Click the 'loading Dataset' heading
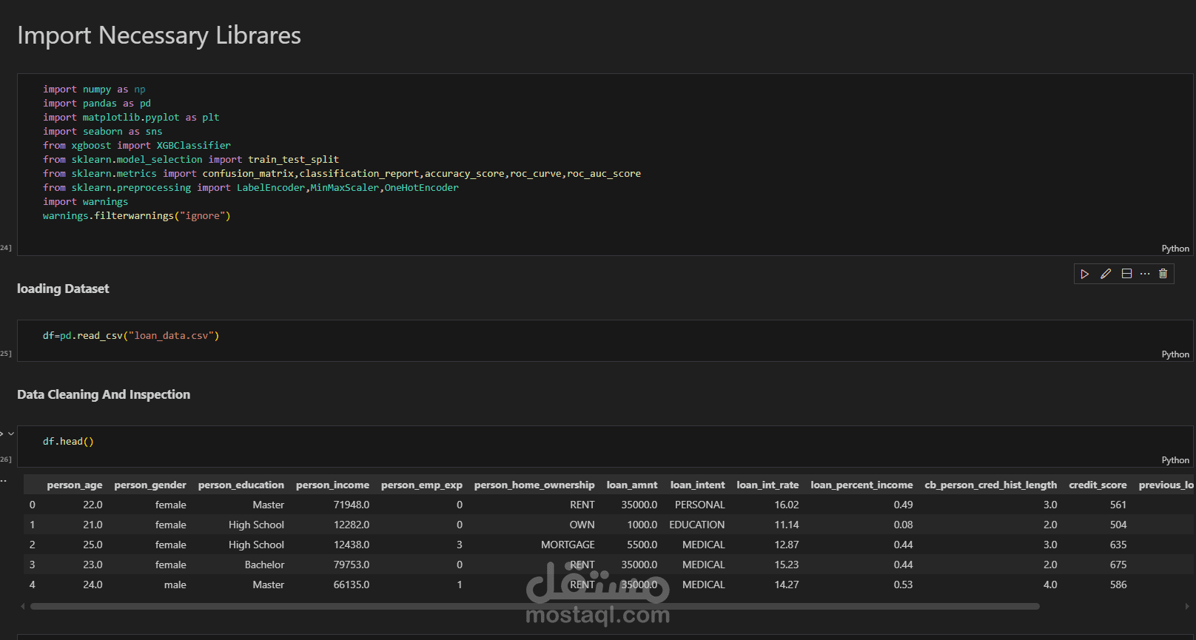1196x640 pixels. (x=63, y=289)
